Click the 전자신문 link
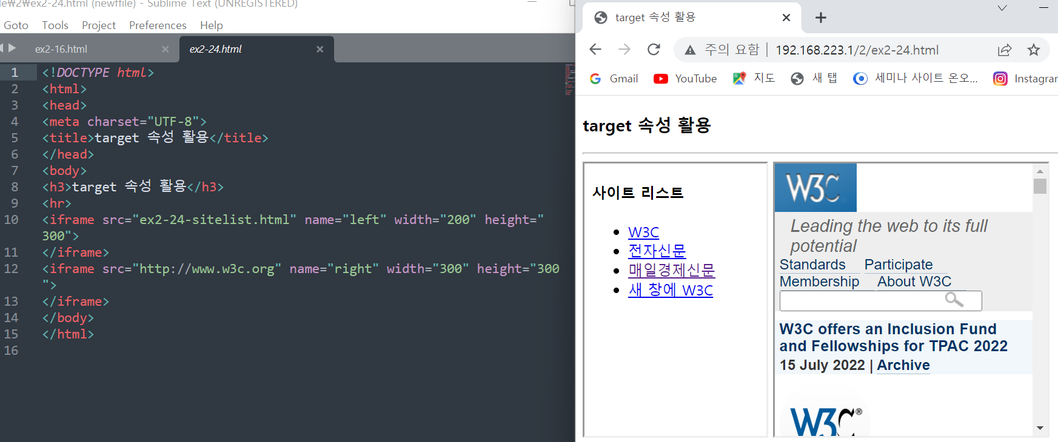 click(657, 251)
